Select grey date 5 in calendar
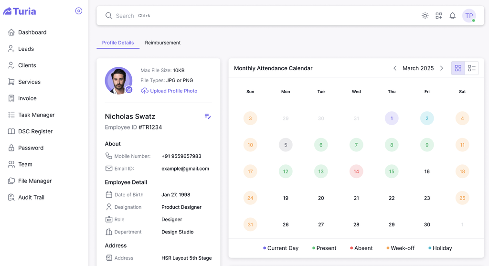The height and width of the screenshot is (266, 489). coord(286,145)
